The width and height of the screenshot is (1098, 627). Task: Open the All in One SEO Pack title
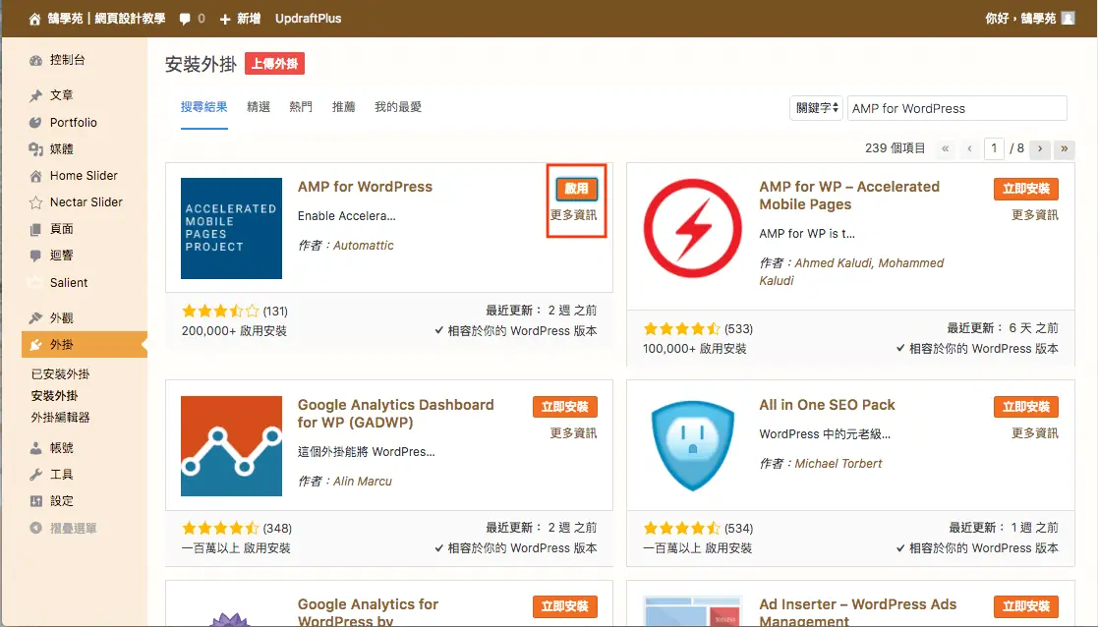tap(827, 405)
